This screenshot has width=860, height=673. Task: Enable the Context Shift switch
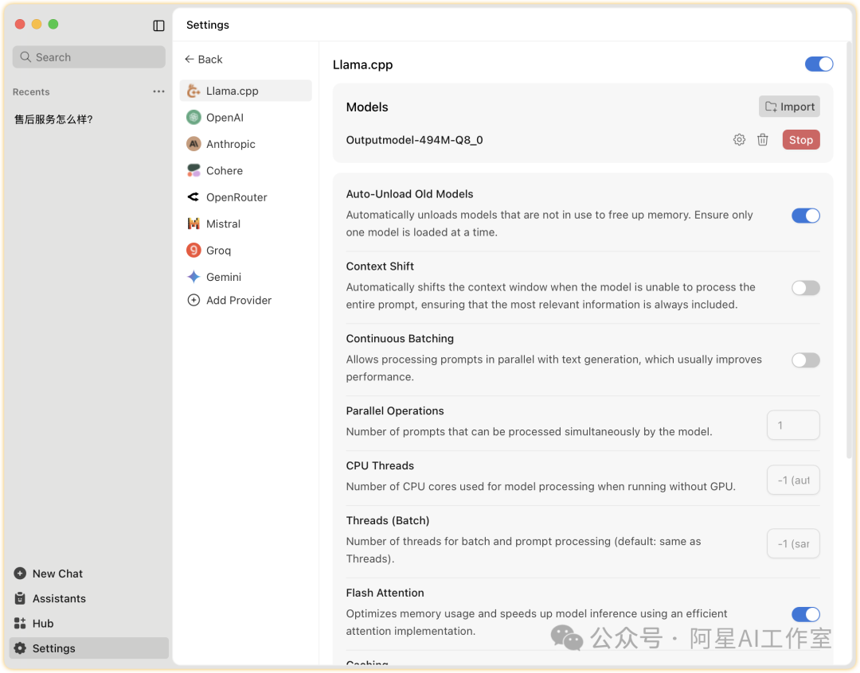pyautogui.click(x=805, y=288)
